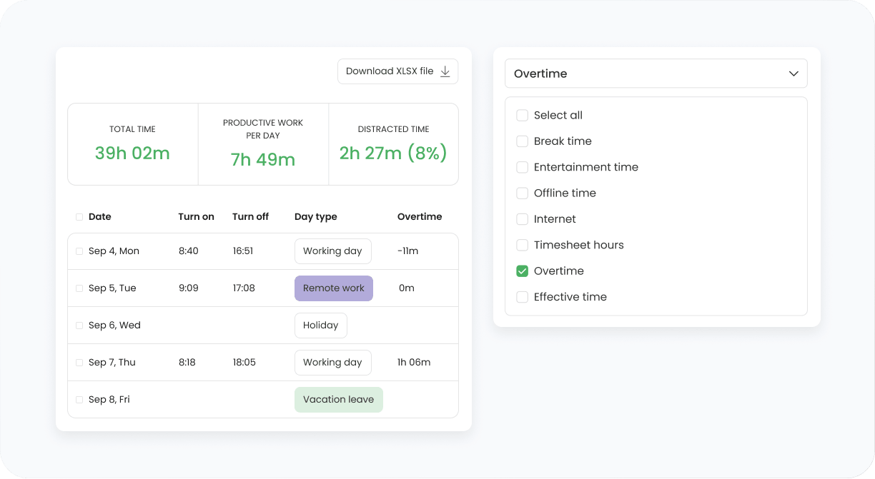Select all rows via Date header checkbox
The width and height of the screenshot is (875, 479).
tap(79, 217)
